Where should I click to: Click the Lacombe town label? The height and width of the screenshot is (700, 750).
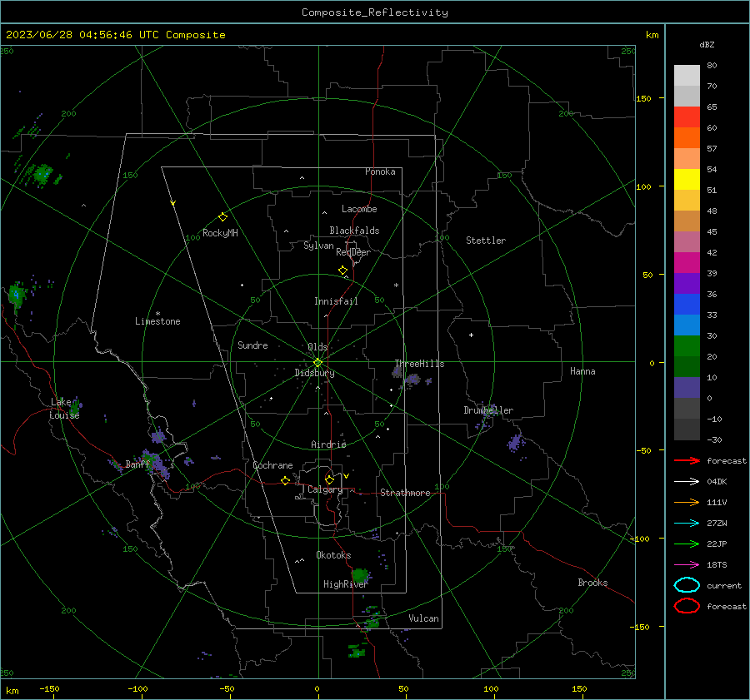359,209
